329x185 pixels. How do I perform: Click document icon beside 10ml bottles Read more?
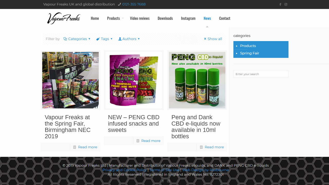coord(201,147)
